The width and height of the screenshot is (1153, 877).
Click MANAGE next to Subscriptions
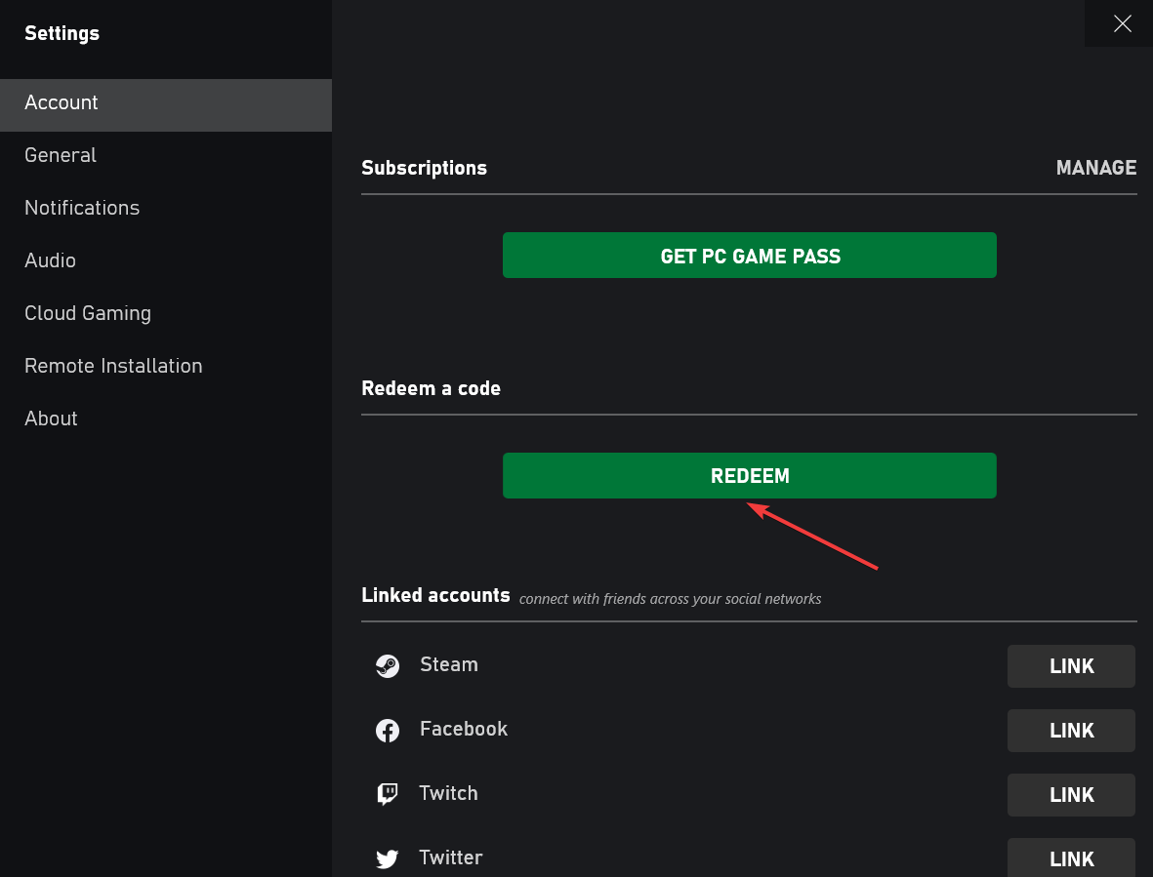tap(1095, 168)
